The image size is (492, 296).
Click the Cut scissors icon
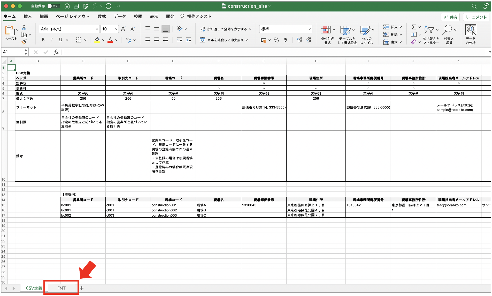point(24,27)
